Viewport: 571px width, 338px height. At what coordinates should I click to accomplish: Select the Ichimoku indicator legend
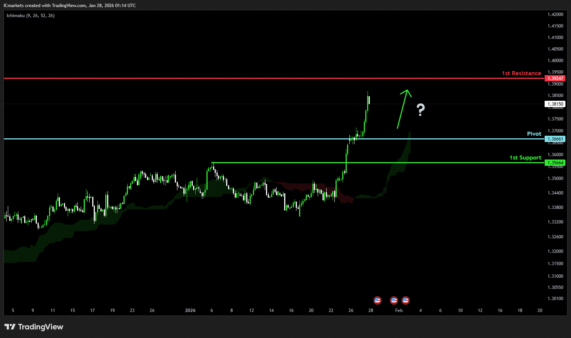31,16
